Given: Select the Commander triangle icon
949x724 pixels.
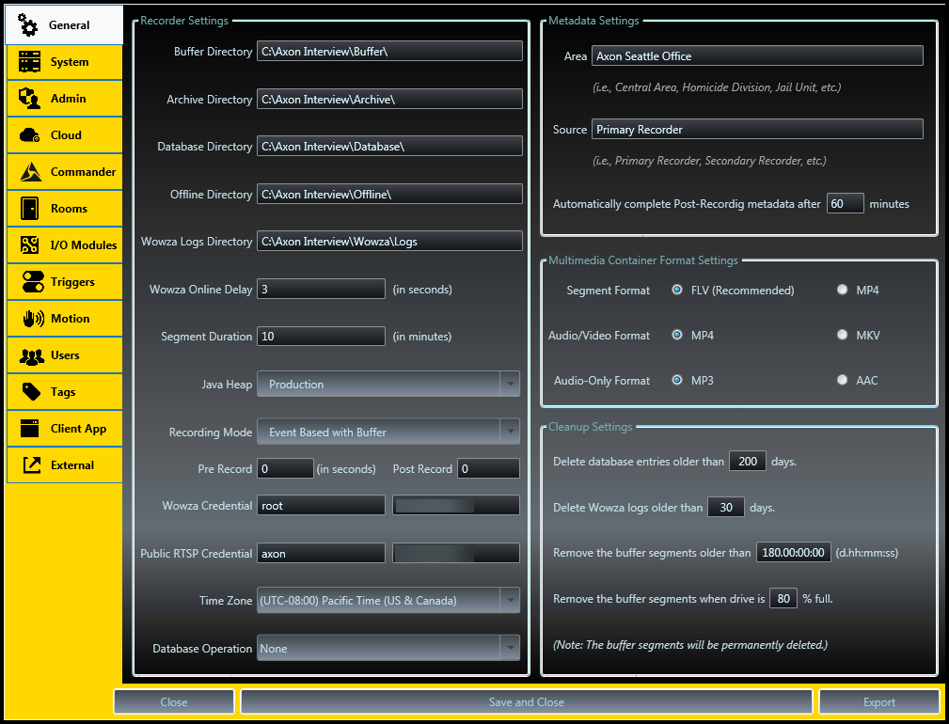Looking at the screenshot, I should click(x=30, y=172).
